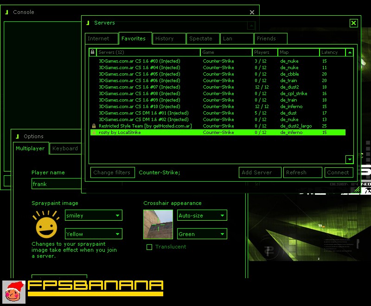
Task: Enable the Translucent crosshair checkbox
Action: click(149, 247)
